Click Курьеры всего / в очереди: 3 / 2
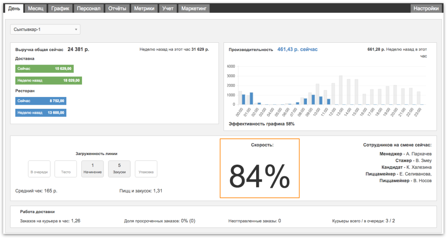This screenshot has width=447, height=238. [x=364, y=221]
